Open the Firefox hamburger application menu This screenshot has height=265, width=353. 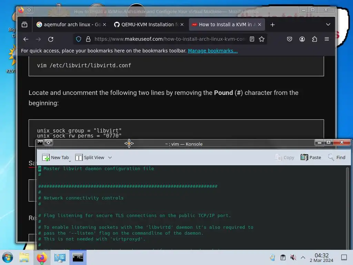pos(327,39)
